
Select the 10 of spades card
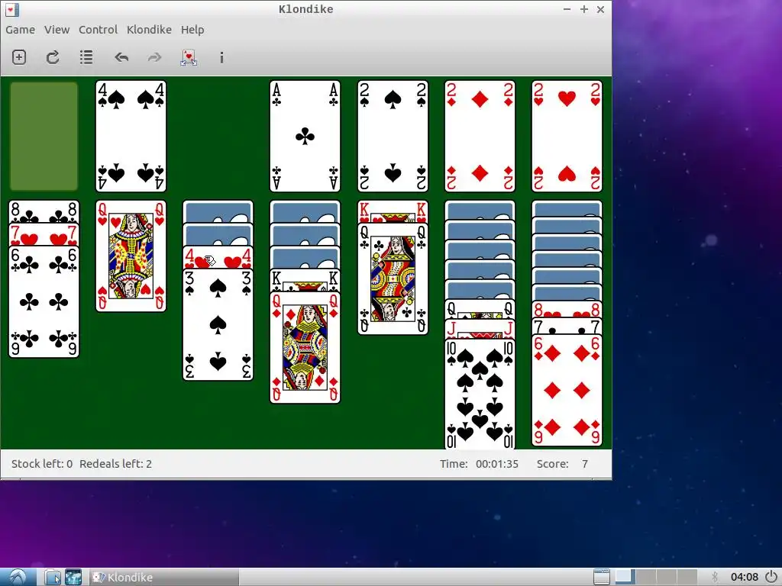pos(480,394)
